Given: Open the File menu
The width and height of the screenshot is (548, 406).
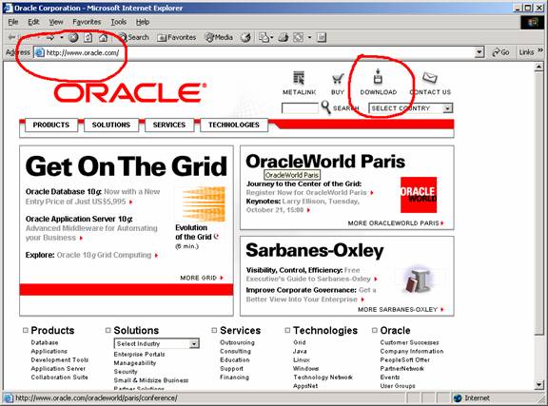Looking at the screenshot, I should tap(13, 22).
